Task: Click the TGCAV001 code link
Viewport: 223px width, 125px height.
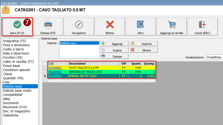Action: pyautogui.click(x=55, y=72)
